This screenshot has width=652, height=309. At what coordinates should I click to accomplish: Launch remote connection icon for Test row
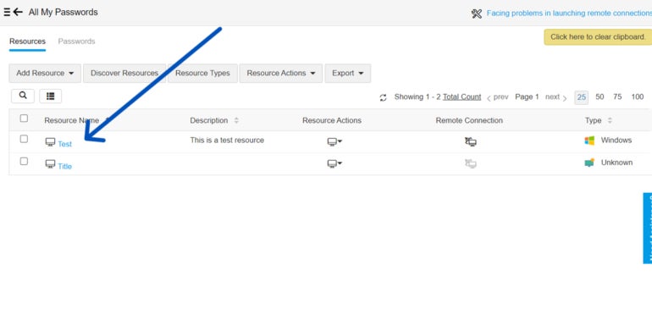(x=470, y=142)
